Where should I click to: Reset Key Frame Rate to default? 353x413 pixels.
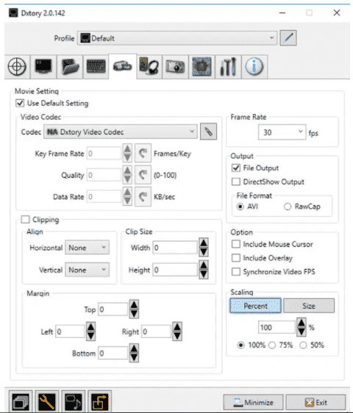pyautogui.click(x=143, y=153)
